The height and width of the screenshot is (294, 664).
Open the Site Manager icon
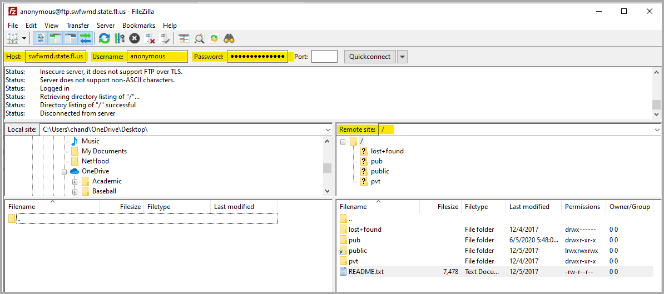coord(12,38)
